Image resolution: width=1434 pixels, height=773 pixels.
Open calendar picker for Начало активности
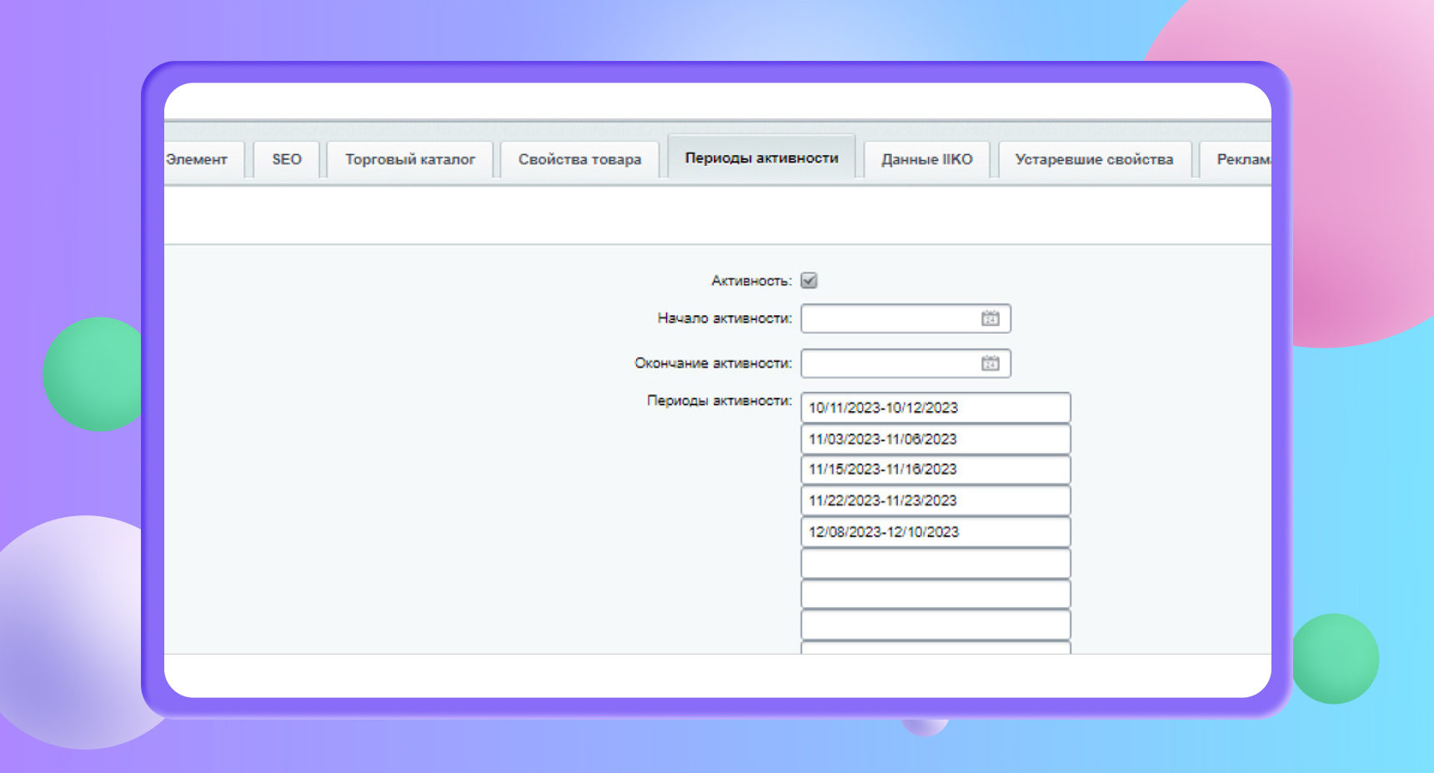990,319
